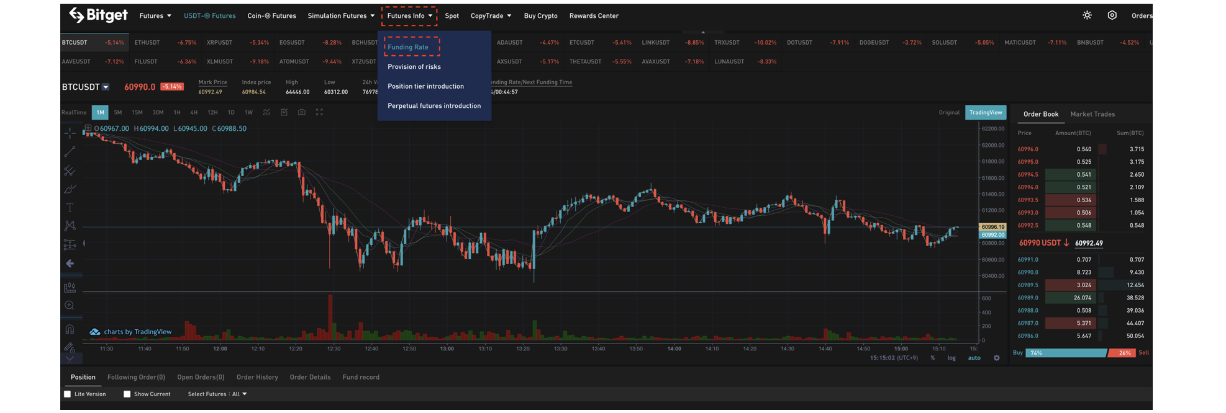Click the chart screenshot camera icon
Viewport: 1226px width, 413px height.
point(302,112)
